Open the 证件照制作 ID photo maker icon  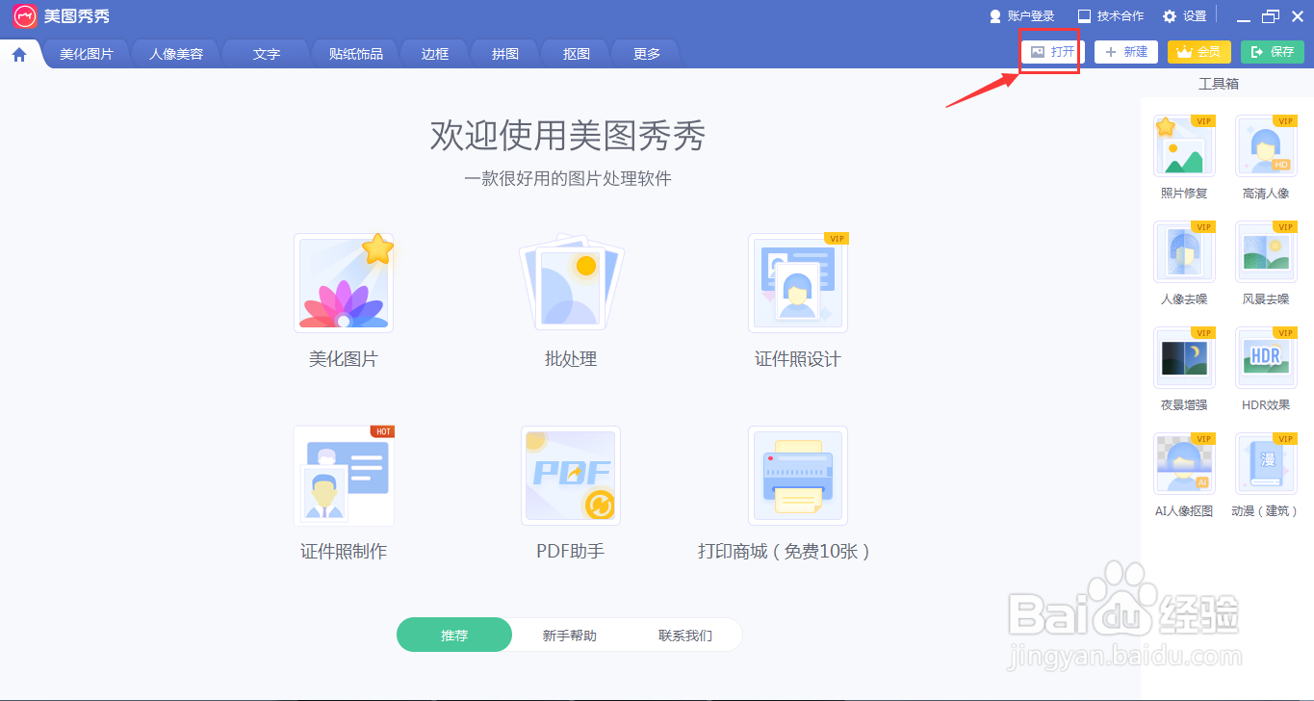[x=344, y=476]
